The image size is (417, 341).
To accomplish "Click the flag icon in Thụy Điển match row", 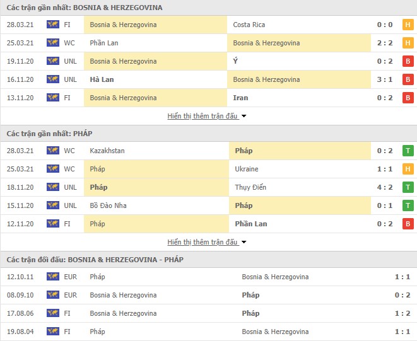I will point(53,187).
